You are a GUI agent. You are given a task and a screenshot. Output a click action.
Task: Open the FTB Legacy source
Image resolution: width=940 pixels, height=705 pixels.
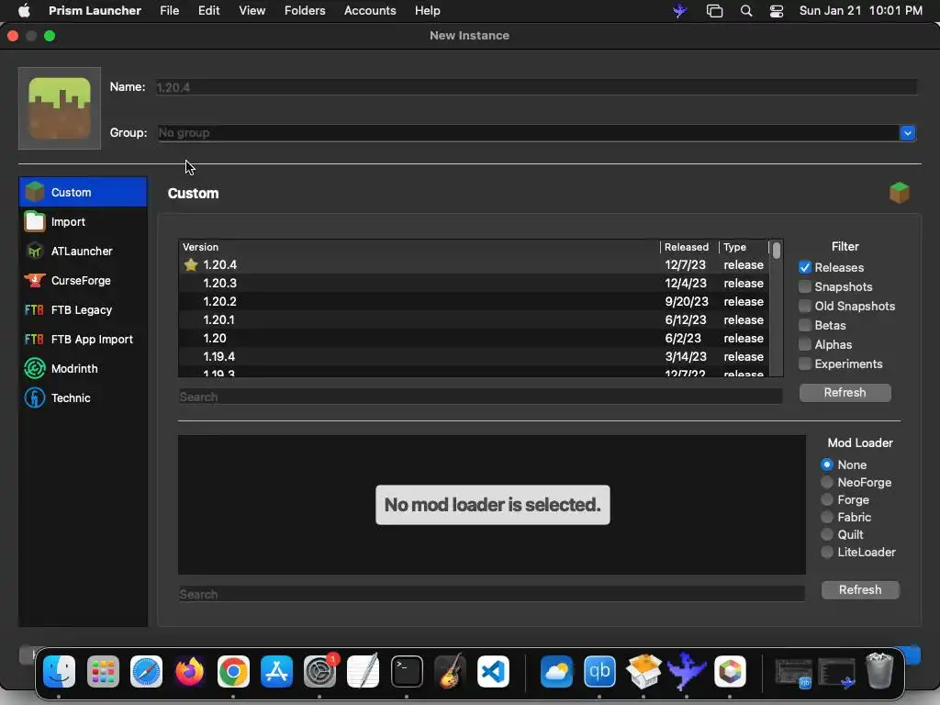83,309
